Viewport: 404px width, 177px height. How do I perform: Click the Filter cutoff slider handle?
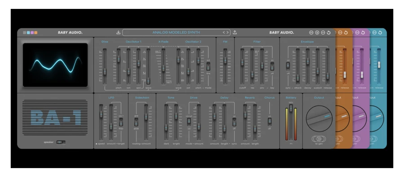pyautogui.click(x=242, y=62)
